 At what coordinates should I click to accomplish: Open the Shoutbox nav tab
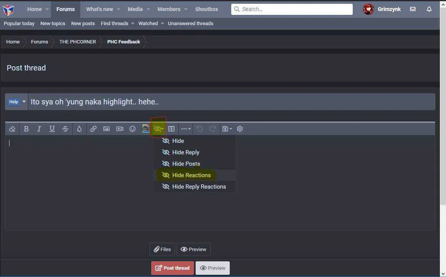coord(206,10)
